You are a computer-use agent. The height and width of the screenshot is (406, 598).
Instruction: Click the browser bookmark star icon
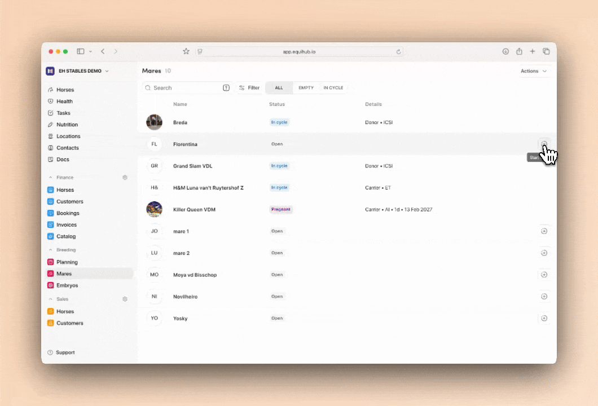pos(186,51)
